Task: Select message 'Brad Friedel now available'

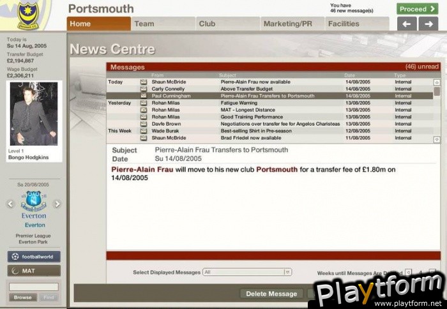Action: click(250, 138)
